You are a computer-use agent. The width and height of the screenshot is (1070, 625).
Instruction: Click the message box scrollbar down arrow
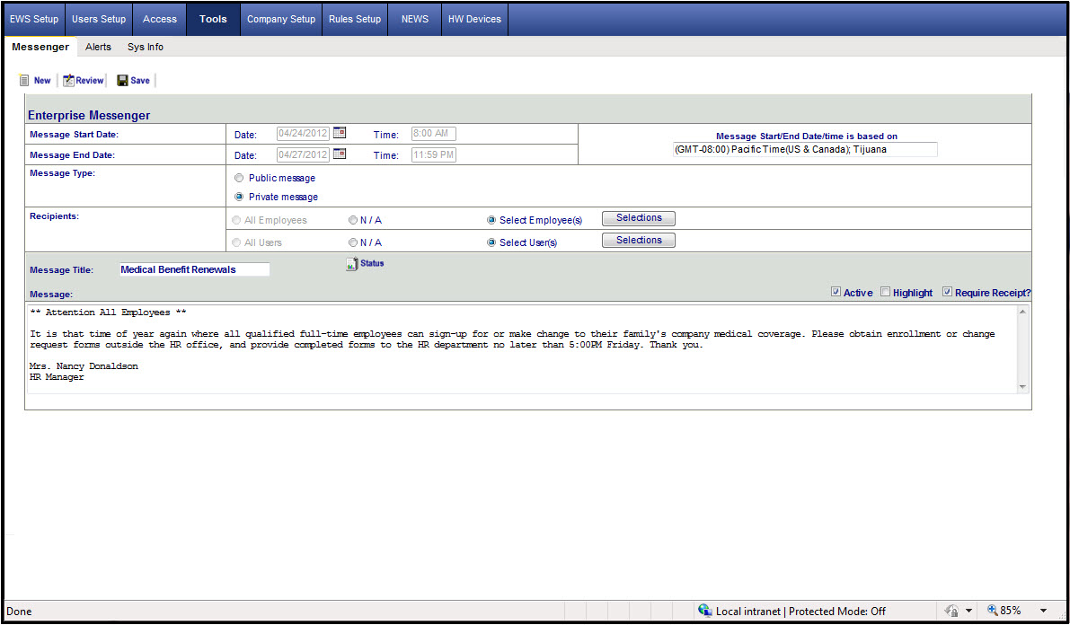coord(1022,386)
